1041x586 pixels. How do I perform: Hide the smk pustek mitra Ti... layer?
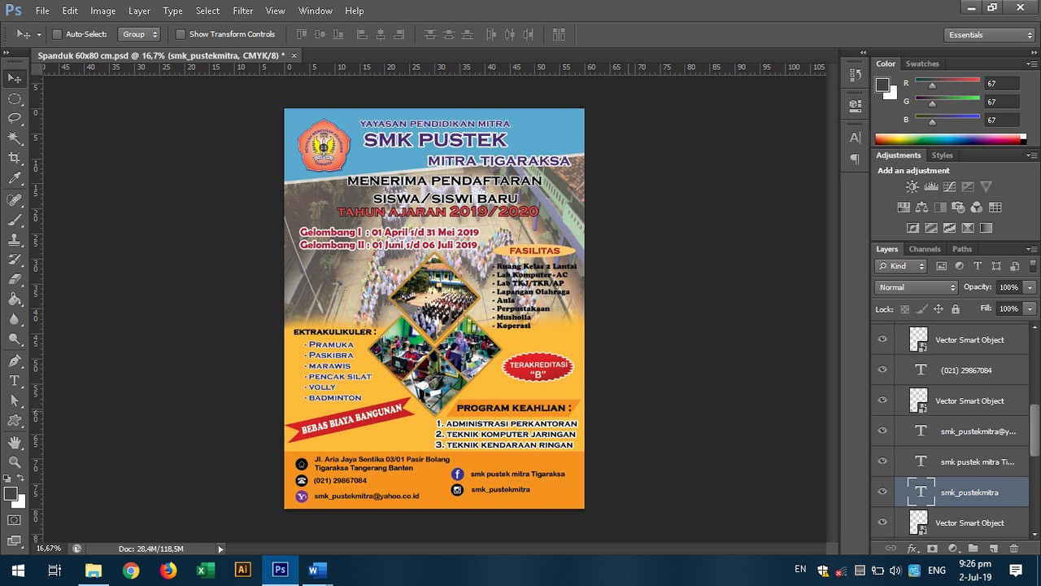[x=882, y=461]
